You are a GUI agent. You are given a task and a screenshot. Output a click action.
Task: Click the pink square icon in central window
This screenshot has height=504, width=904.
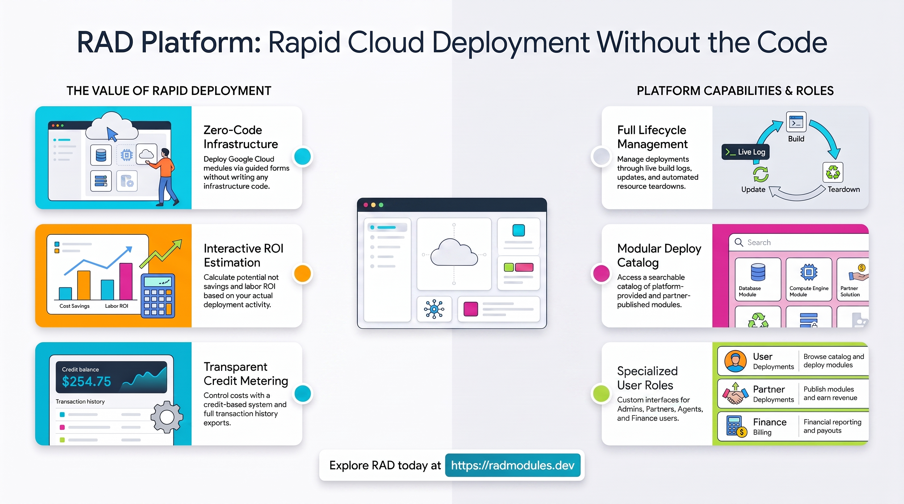(x=471, y=309)
